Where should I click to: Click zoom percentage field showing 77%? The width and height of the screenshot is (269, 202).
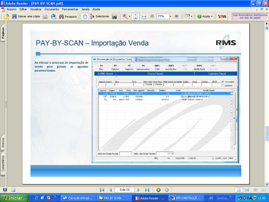(x=163, y=16)
